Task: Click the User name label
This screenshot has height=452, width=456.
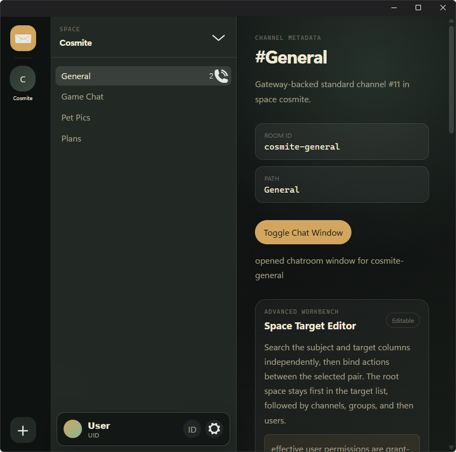Action: 99,426
